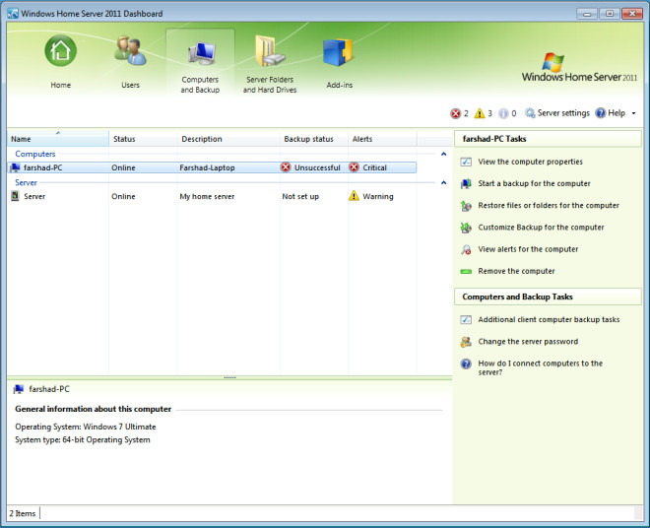
Task: Open Server settings text link
Action: [x=563, y=113]
